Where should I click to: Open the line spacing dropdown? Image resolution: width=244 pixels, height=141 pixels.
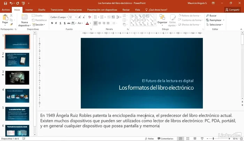[x=119, y=17]
